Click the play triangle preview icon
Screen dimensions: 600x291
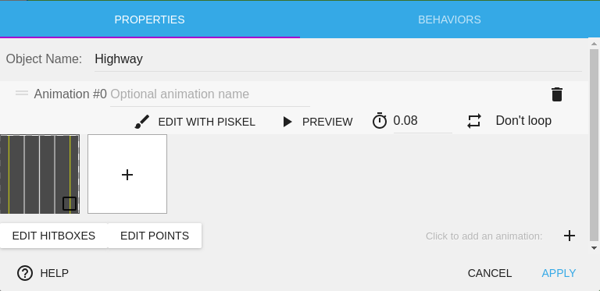[x=287, y=122]
